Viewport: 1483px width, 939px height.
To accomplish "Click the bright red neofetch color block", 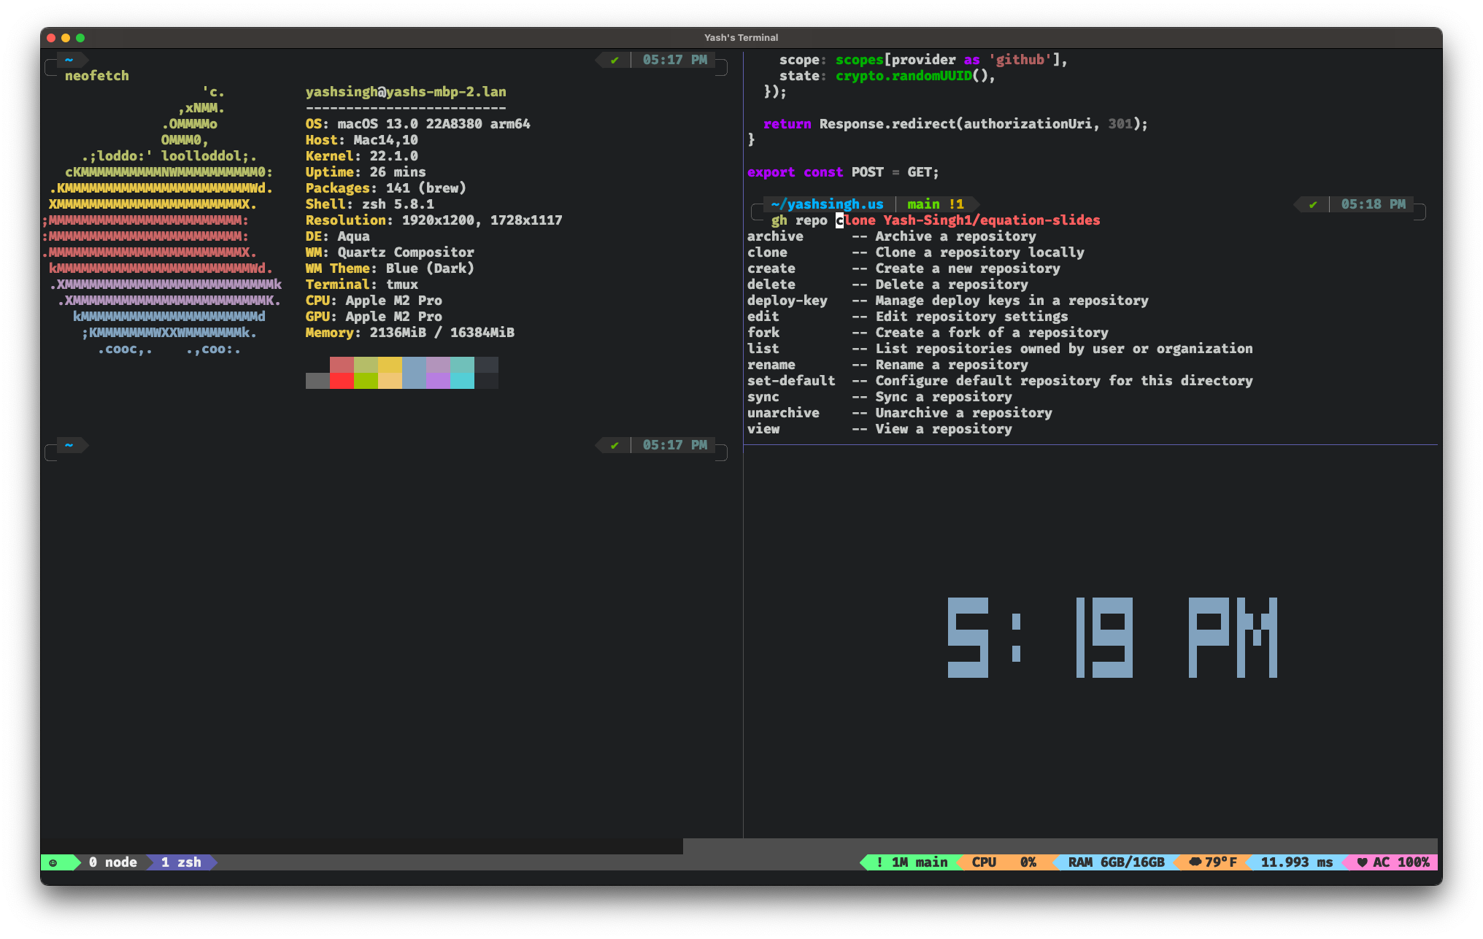I will coord(342,381).
